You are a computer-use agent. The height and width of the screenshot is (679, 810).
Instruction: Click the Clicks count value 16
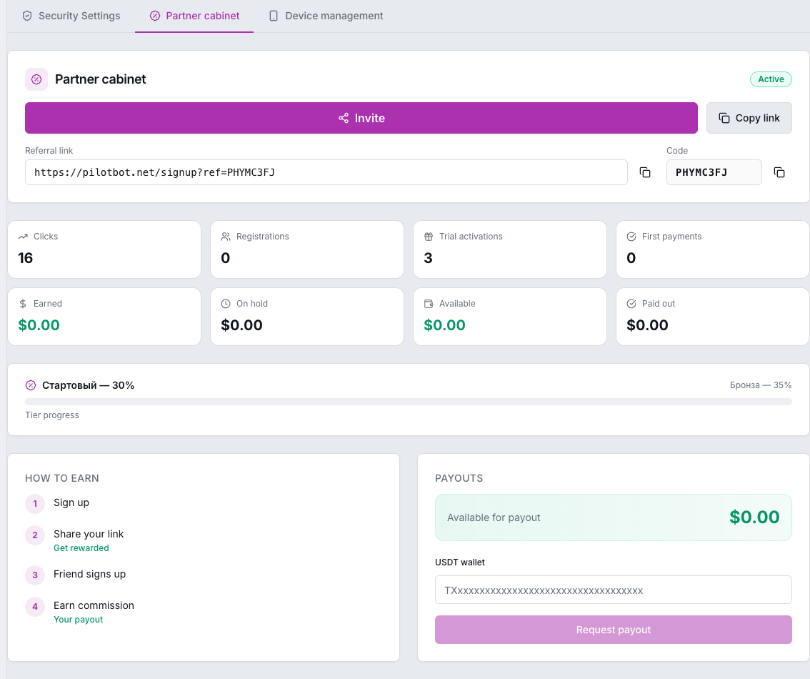coord(25,258)
